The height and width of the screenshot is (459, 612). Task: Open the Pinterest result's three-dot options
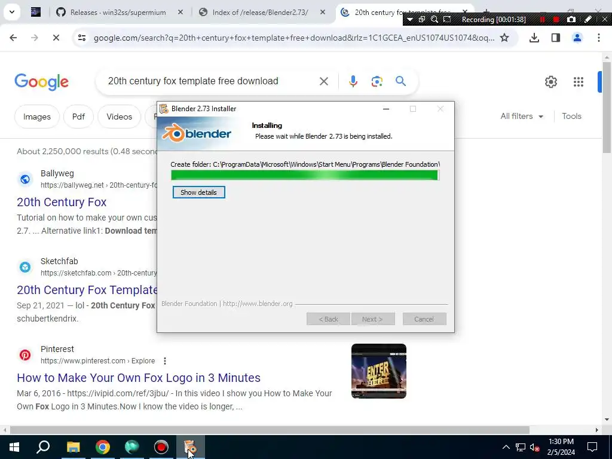pyautogui.click(x=165, y=361)
